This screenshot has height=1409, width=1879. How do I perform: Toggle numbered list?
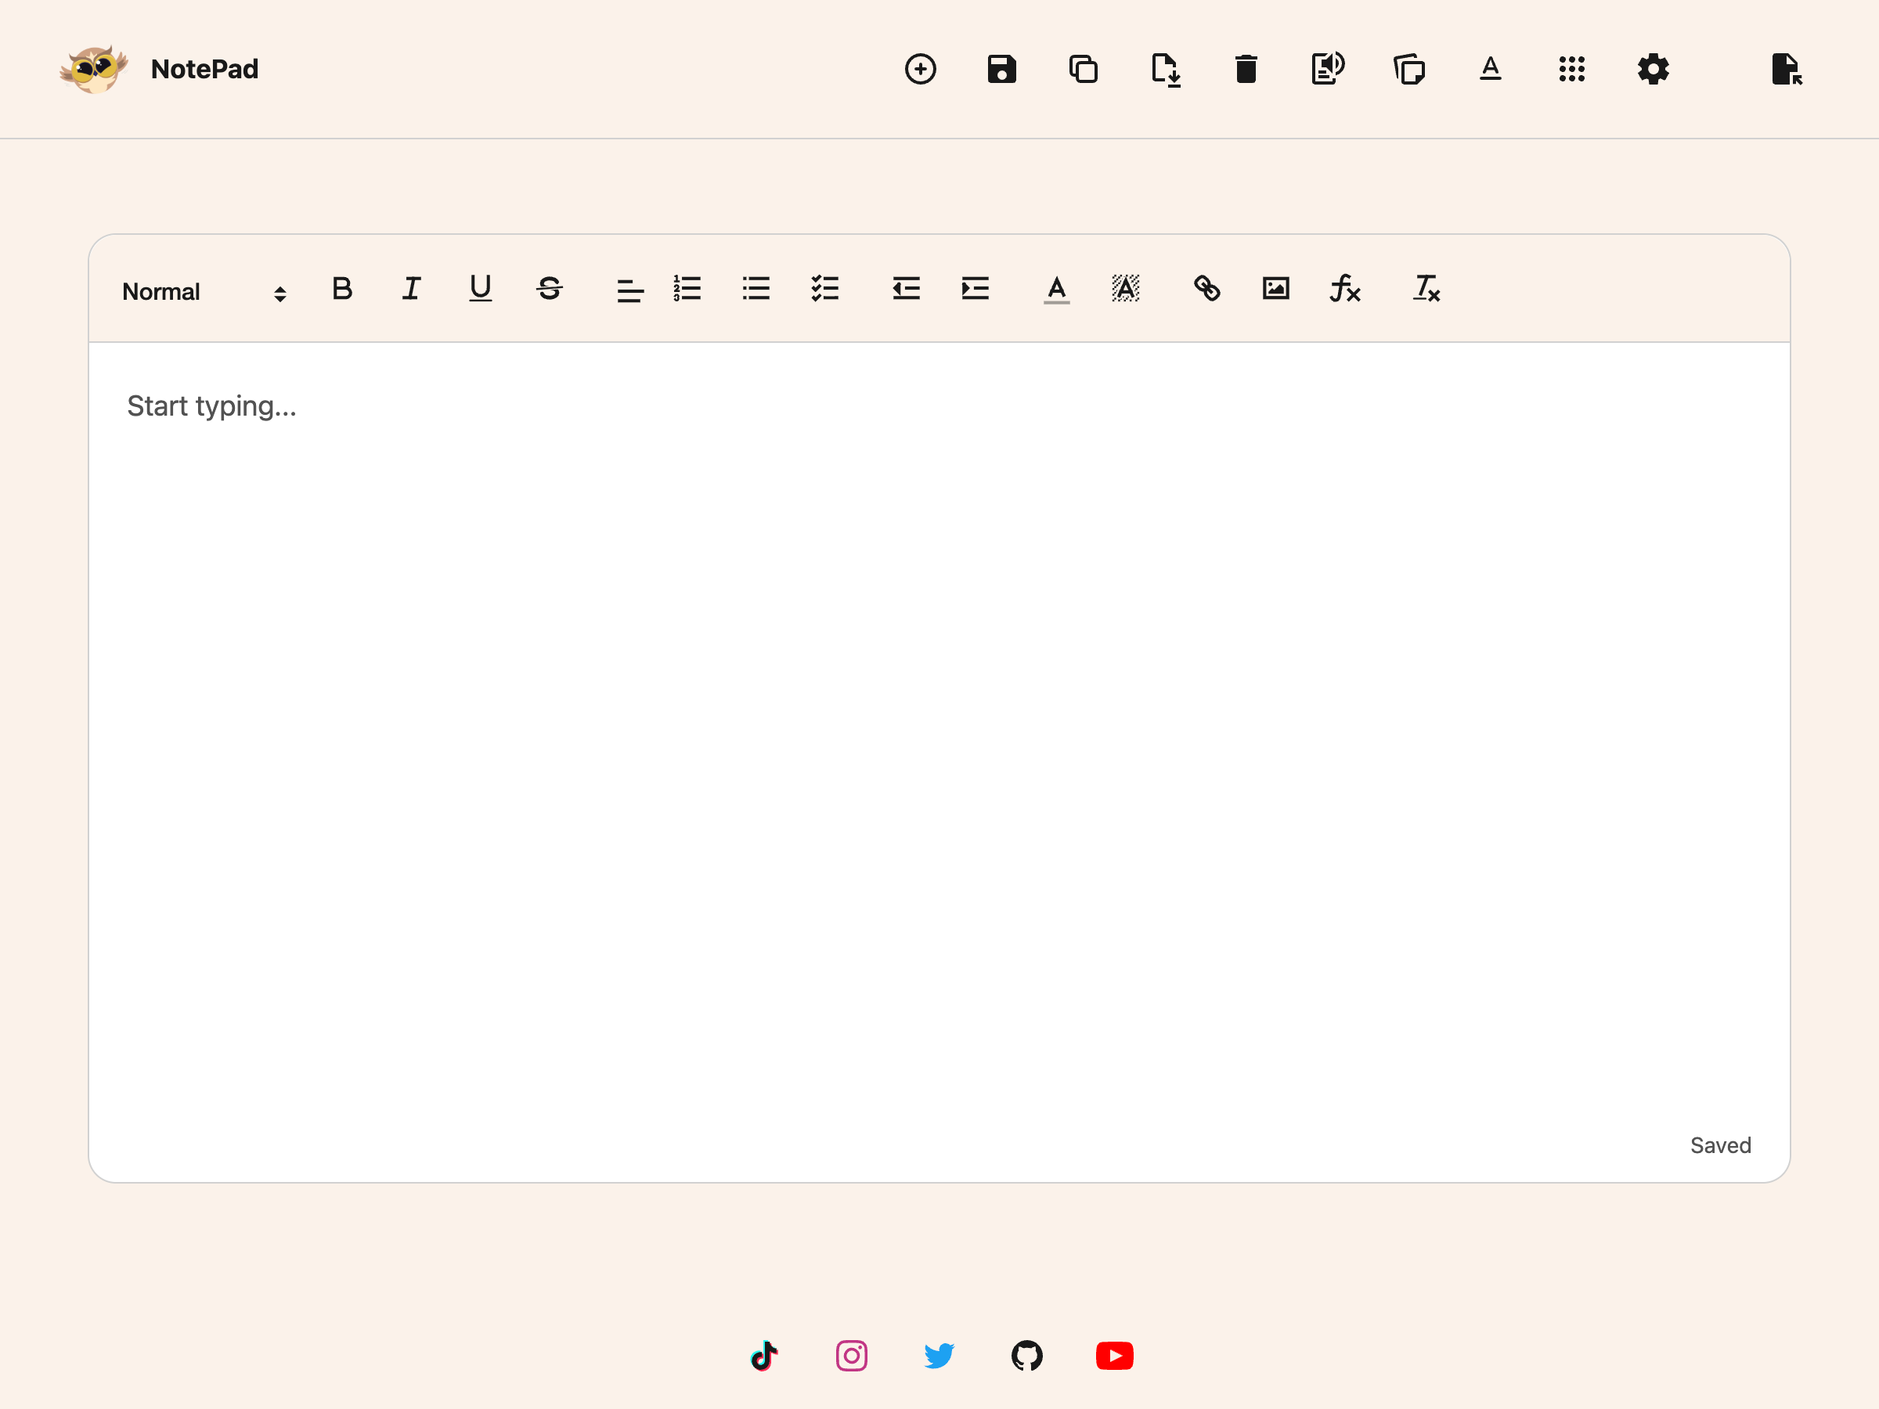[687, 289]
